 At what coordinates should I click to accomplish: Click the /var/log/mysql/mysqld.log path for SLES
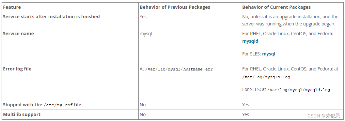299,90
